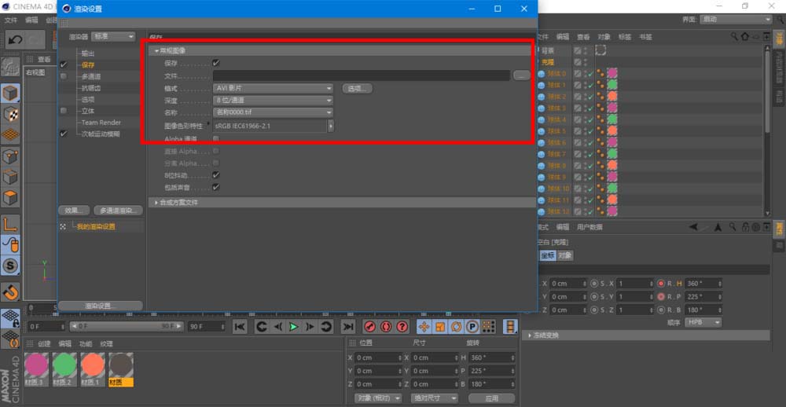Select the Polygons mode cube icon
The image size is (786, 407).
pos(10,198)
